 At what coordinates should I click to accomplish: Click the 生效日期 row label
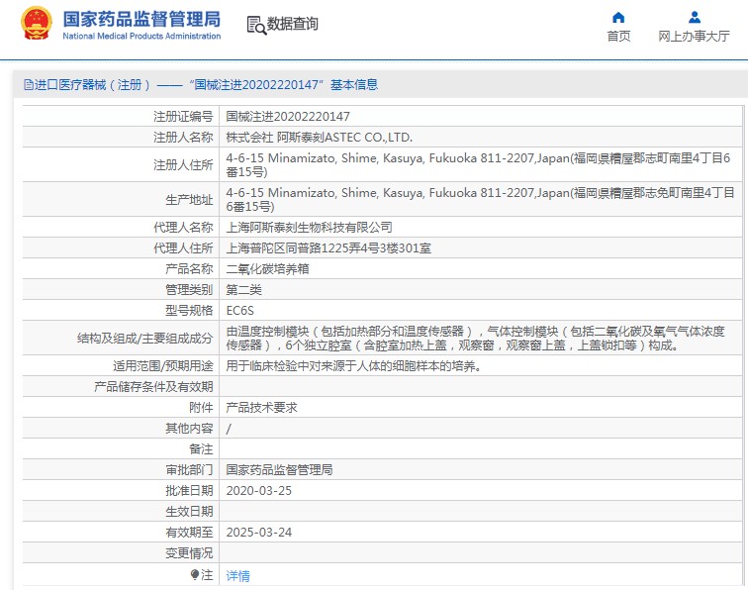[189, 512]
